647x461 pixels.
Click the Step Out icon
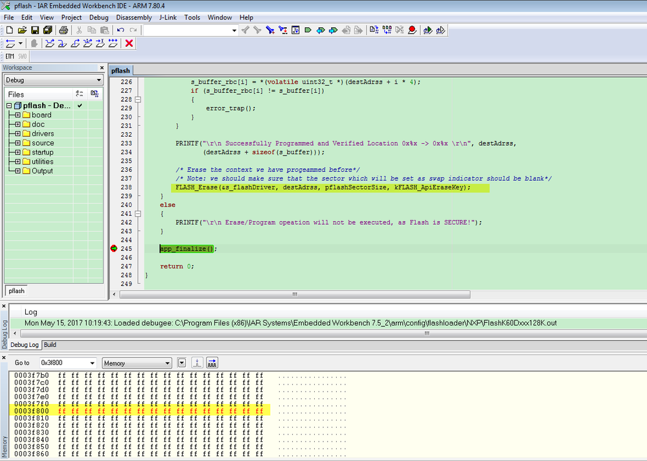pos(75,43)
